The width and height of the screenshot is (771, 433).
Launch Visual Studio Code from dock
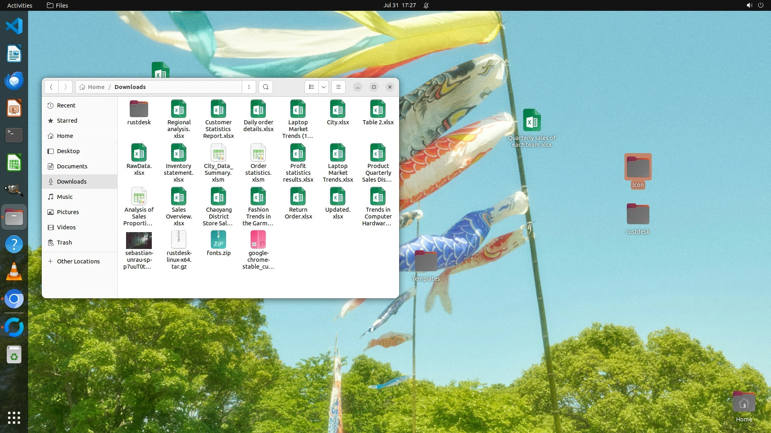click(x=14, y=26)
